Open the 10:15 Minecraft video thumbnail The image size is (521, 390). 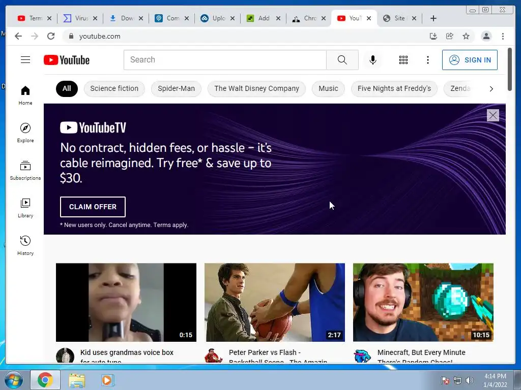[423, 303]
